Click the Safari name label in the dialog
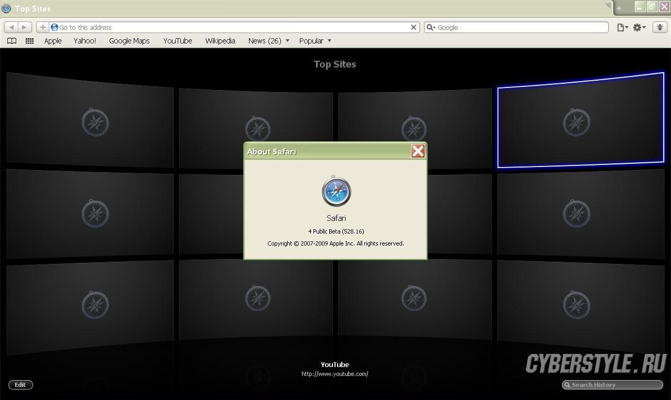The width and height of the screenshot is (671, 400). (x=336, y=218)
